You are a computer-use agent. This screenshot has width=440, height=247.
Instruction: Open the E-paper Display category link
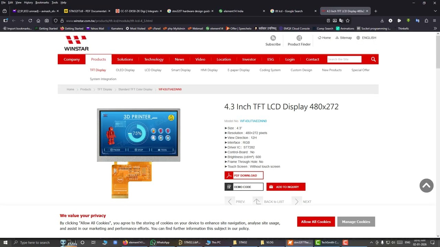[x=239, y=70]
